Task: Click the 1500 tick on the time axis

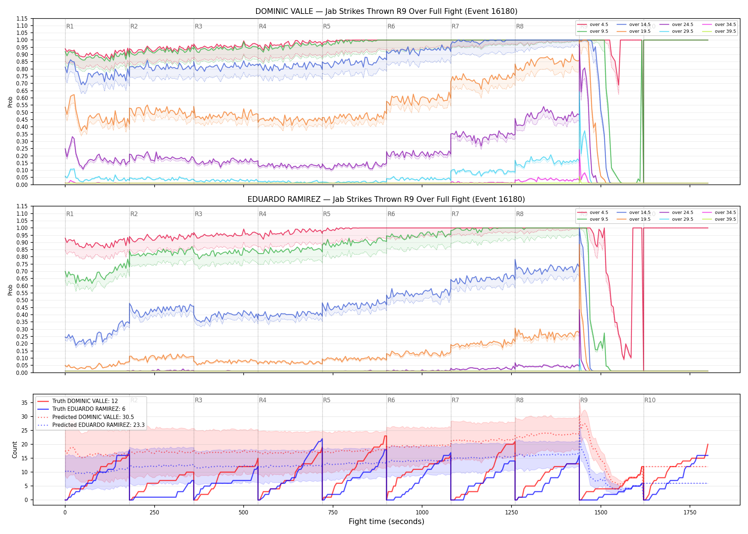Action: [x=601, y=513]
